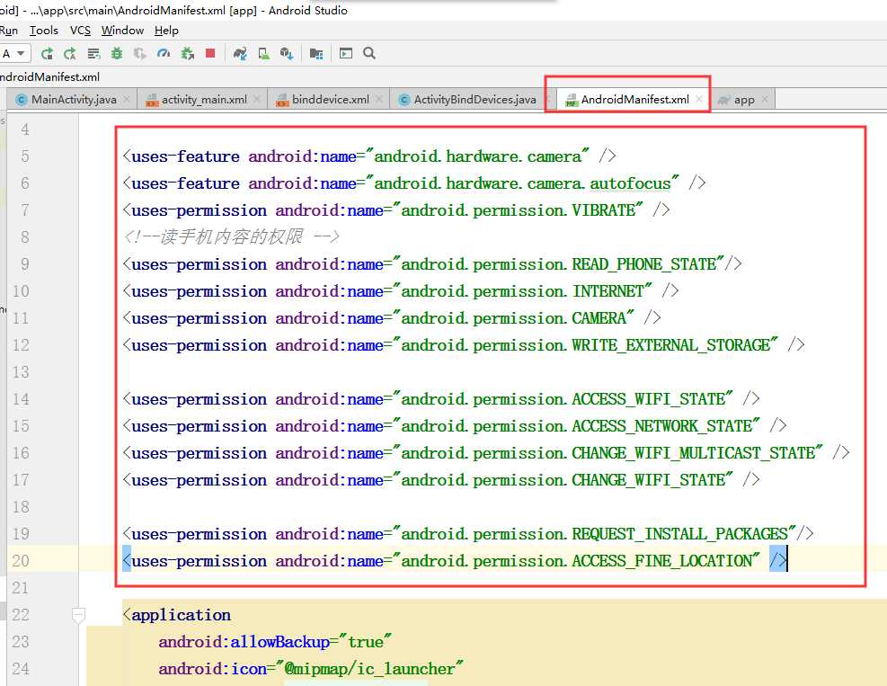Click the camera.autofocus uses-feature line
The height and width of the screenshot is (686, 887).
coord(414,183)
